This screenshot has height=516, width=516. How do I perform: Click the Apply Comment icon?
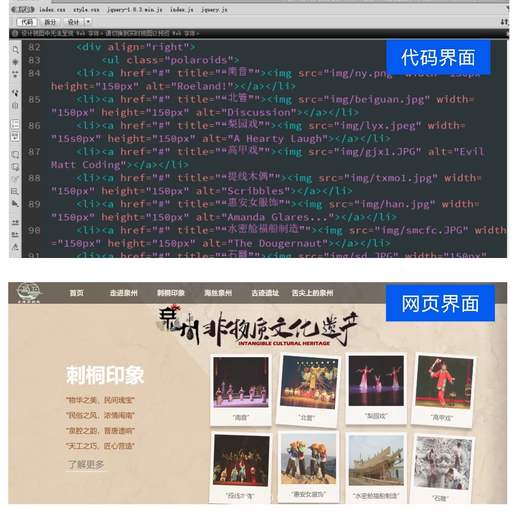click(x=15, y=155)
